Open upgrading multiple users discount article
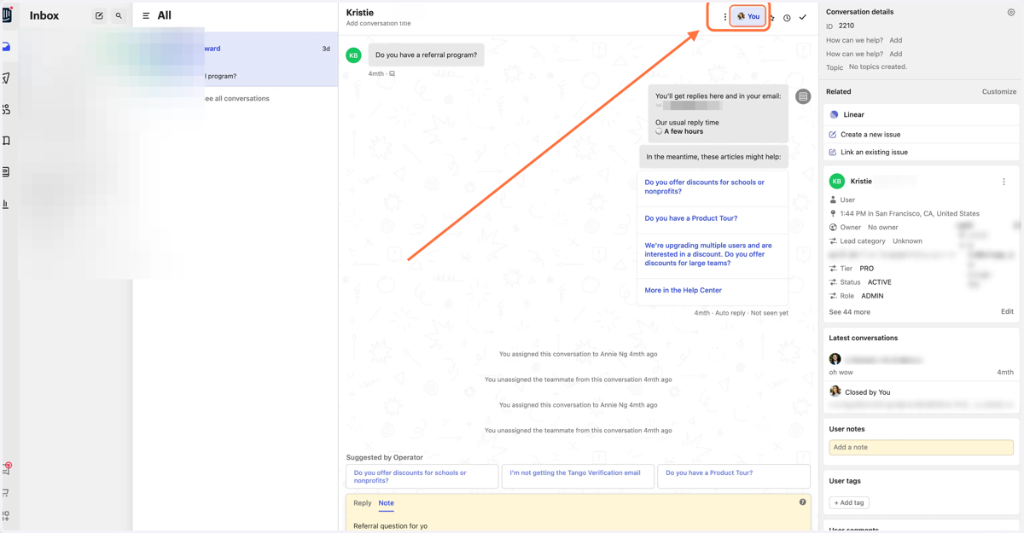The width and height of the screenshot is (1024, 533). (x=713, y=254)
